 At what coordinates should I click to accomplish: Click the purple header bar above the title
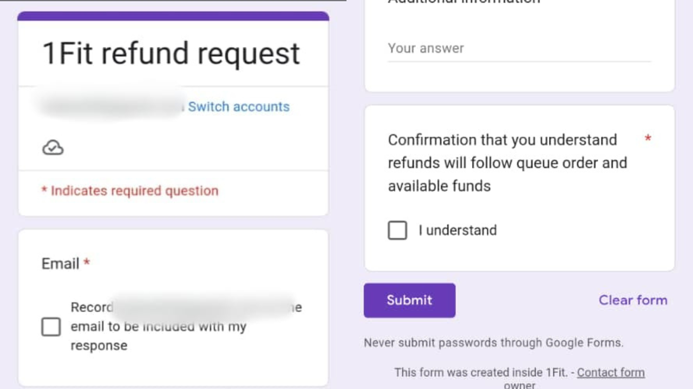[x=173, y=16]
